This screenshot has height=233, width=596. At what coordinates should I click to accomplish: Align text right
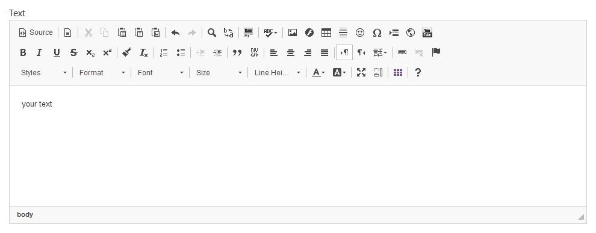308,52
